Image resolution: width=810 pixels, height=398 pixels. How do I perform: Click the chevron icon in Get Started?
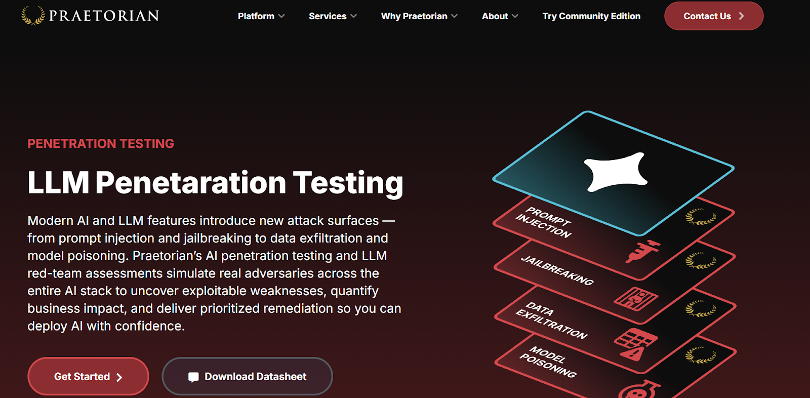(119, 377)
